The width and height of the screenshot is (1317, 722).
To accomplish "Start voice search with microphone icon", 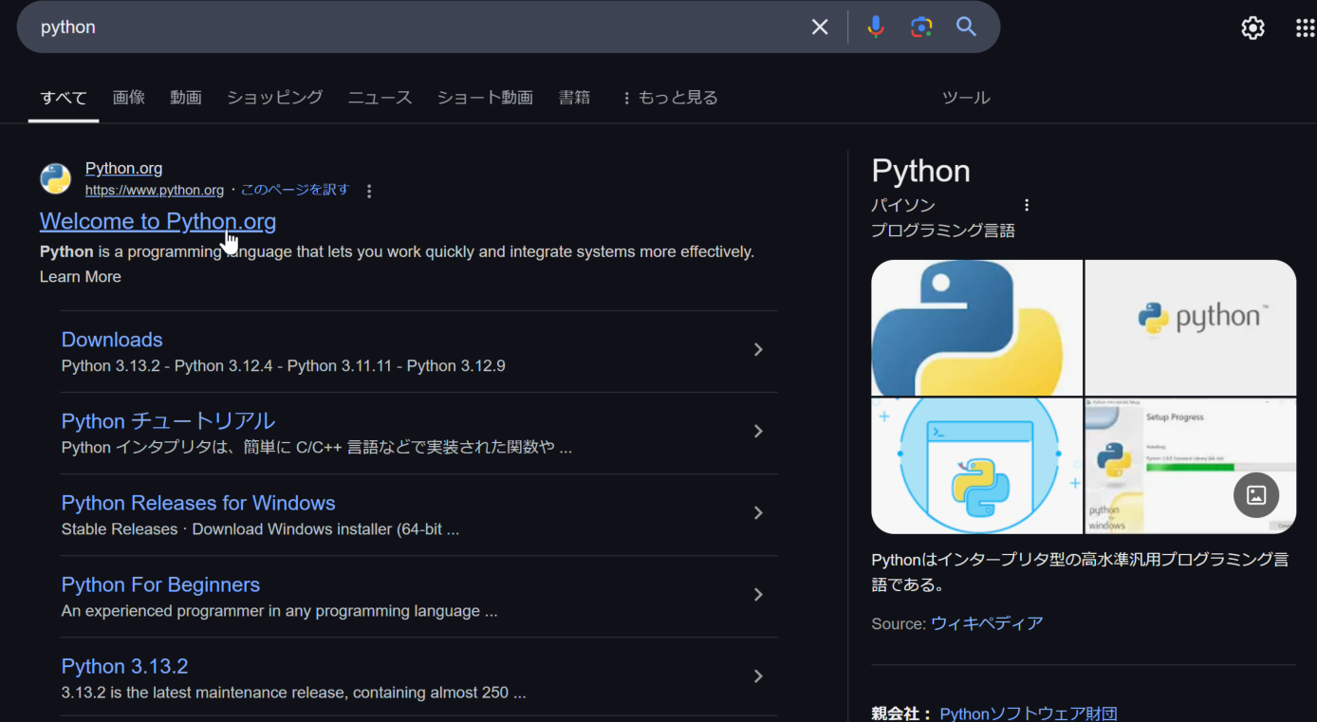I will coord(876,27).
